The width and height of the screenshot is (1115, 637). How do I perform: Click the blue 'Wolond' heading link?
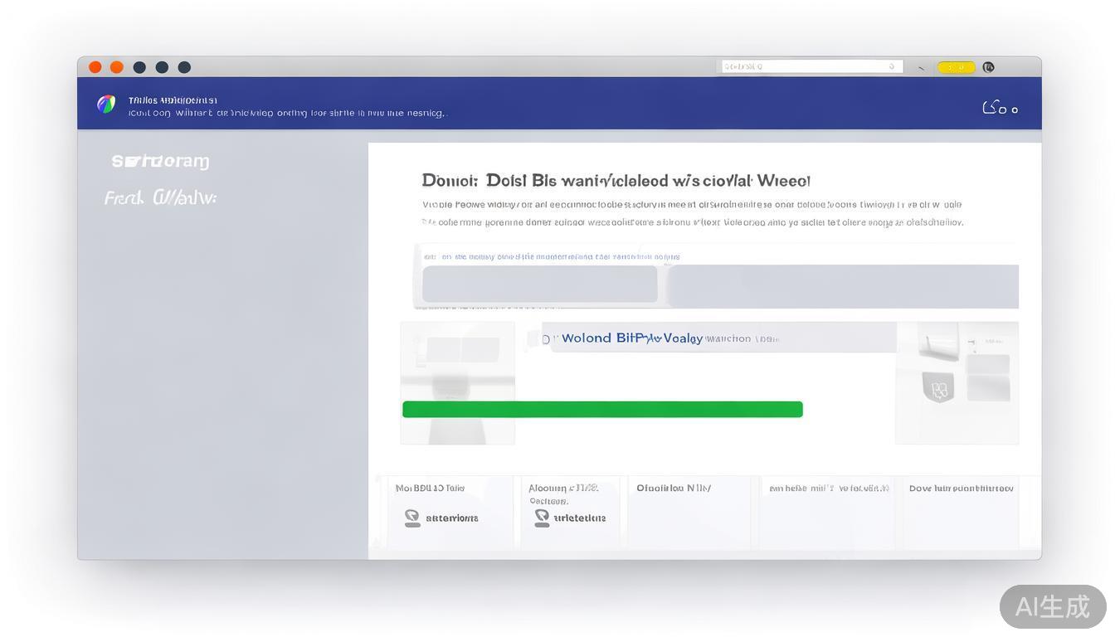(x=631, y=338)
